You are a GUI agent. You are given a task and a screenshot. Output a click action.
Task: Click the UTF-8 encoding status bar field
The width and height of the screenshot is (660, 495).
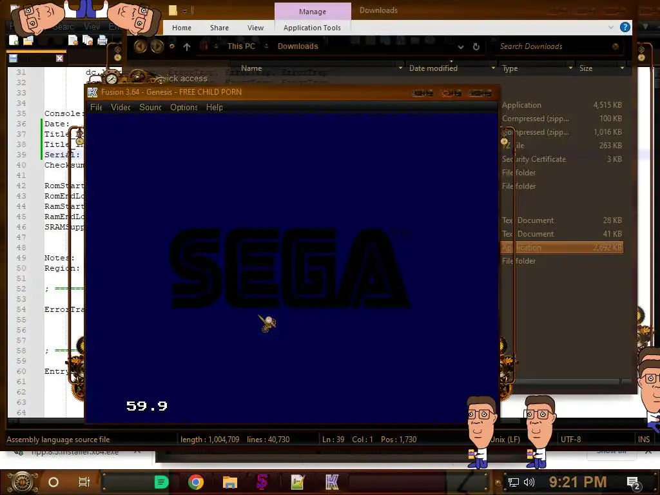pos(571,439)
